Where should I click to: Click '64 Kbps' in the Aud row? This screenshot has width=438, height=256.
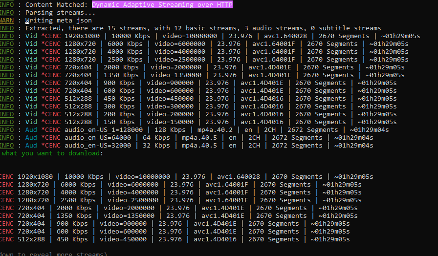pyautogui.click(x=156, y=138)
